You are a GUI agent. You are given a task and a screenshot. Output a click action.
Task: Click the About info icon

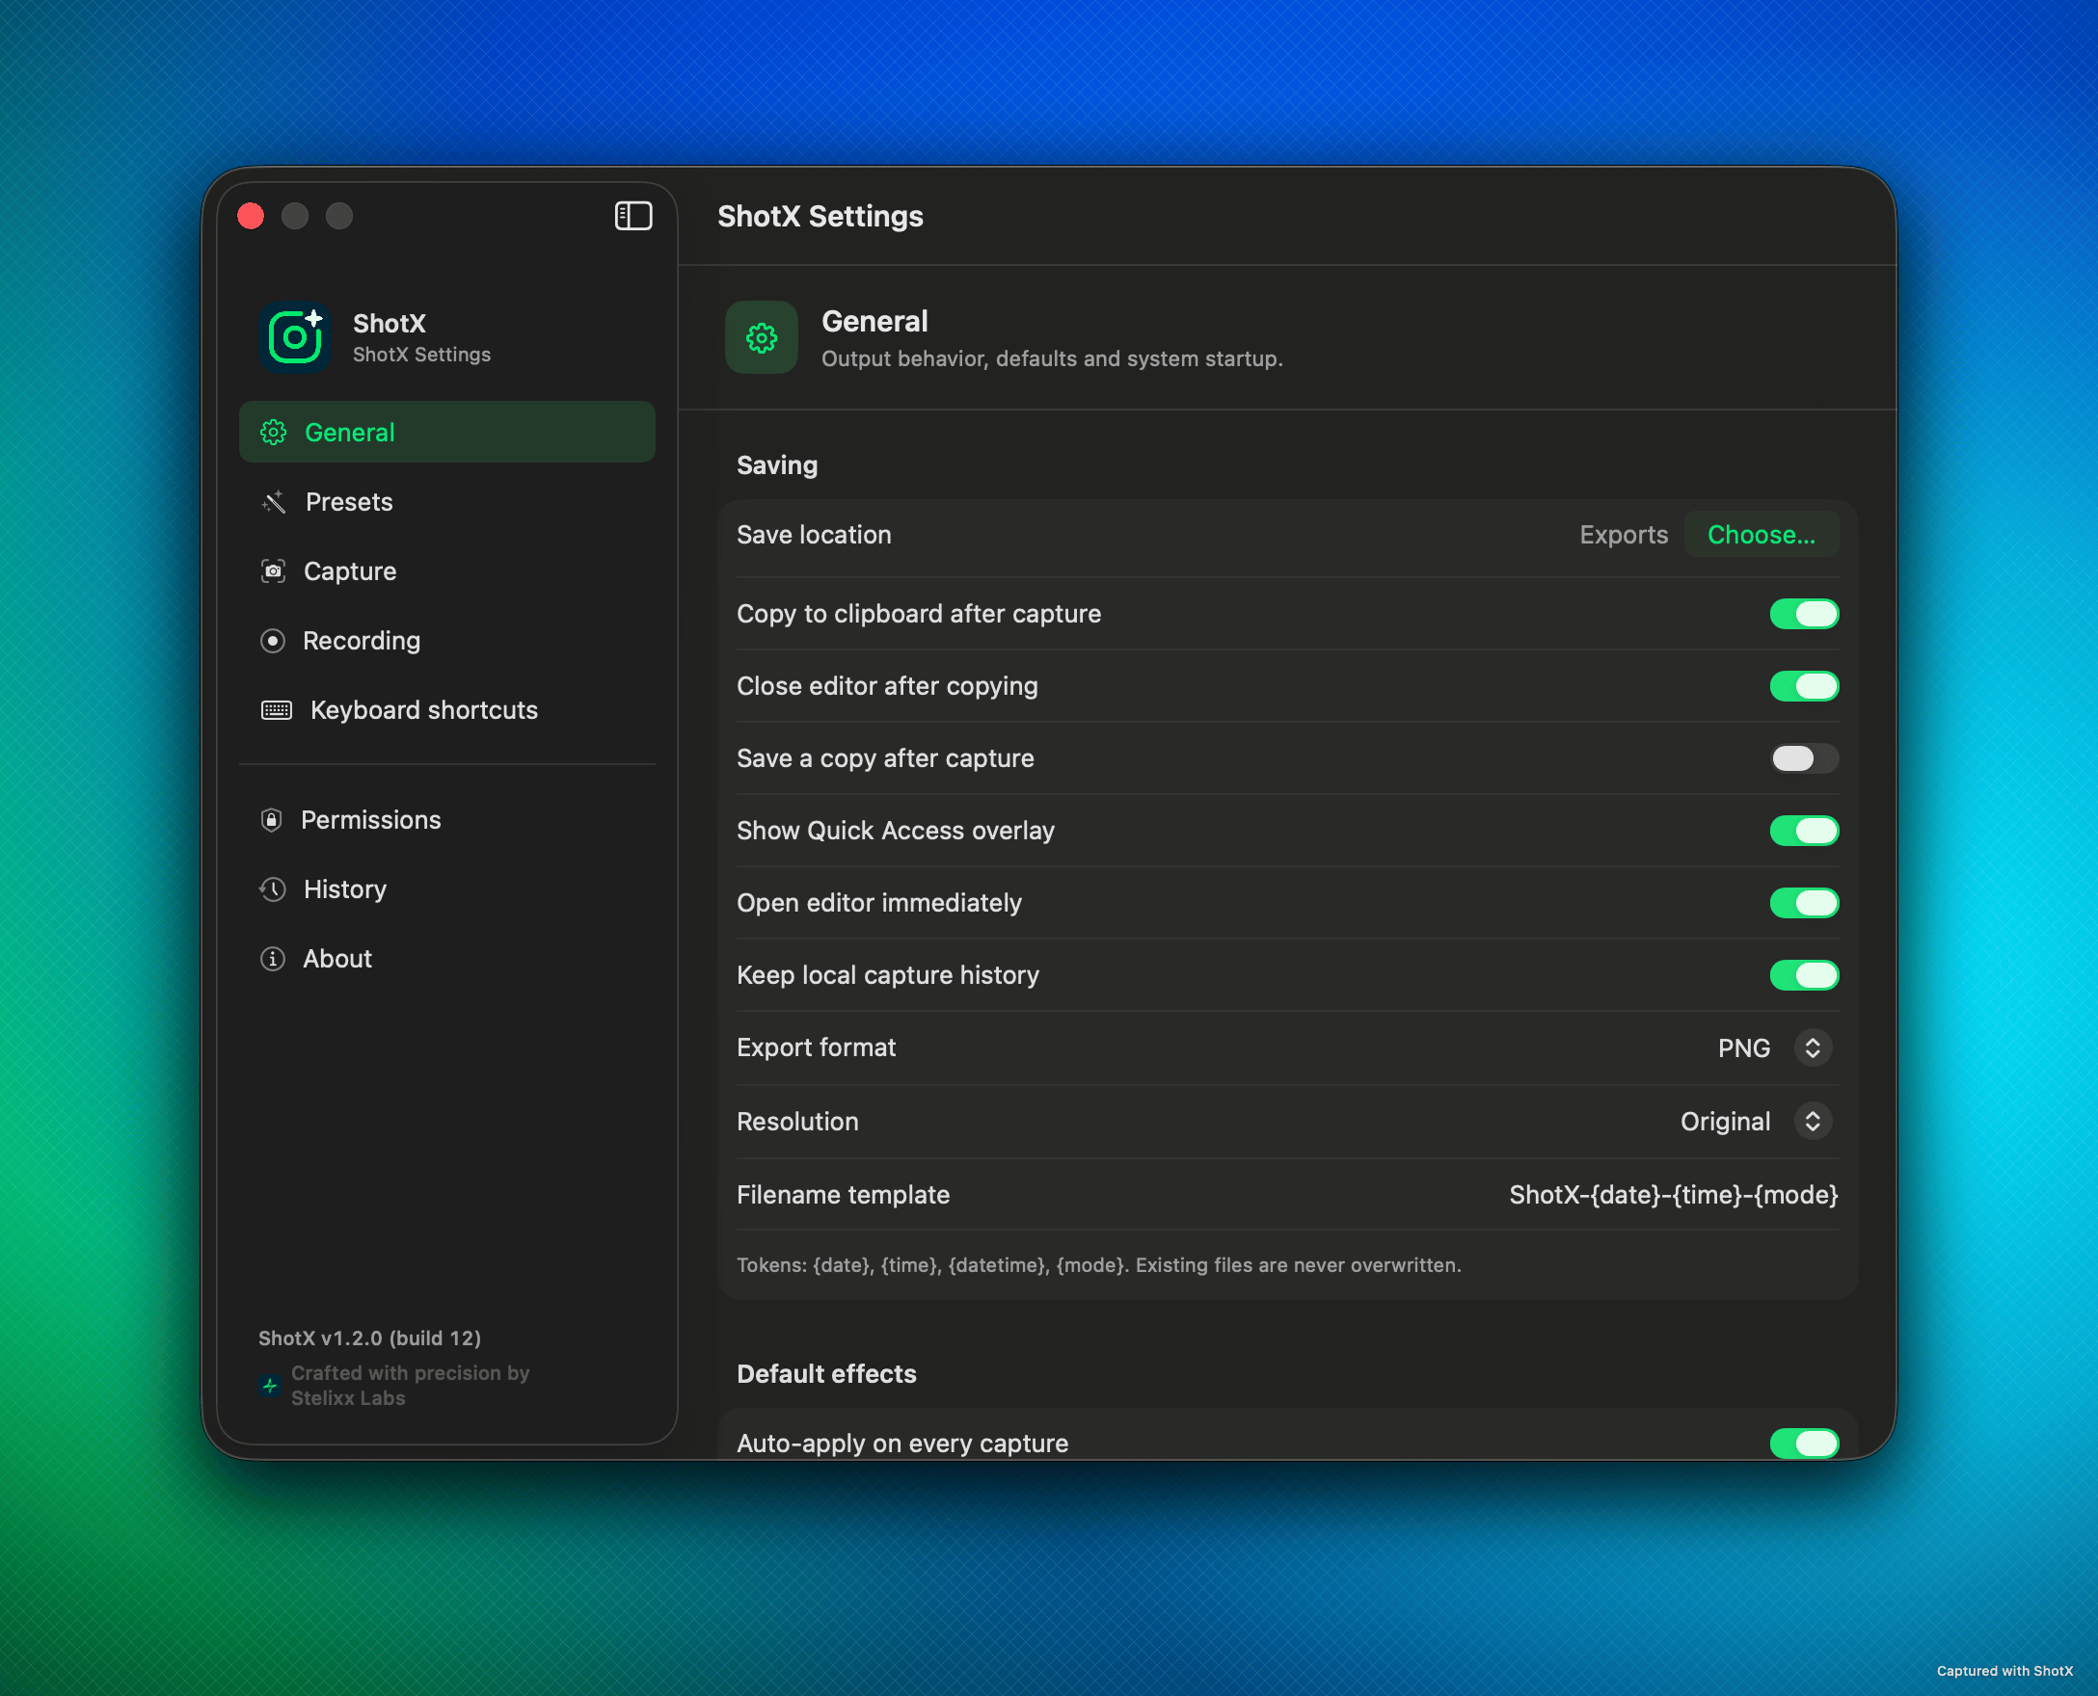273,959
